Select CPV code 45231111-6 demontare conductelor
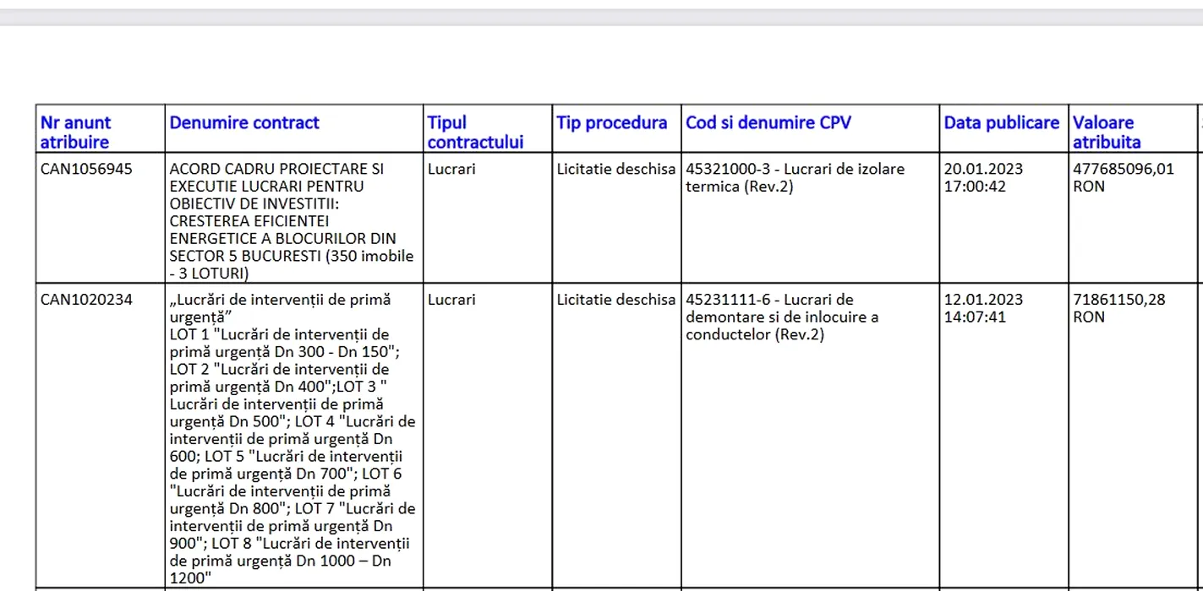 click(782, 317)
